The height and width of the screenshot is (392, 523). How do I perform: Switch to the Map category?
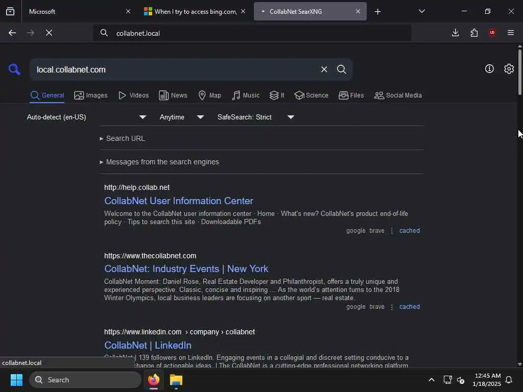point(209,95)
